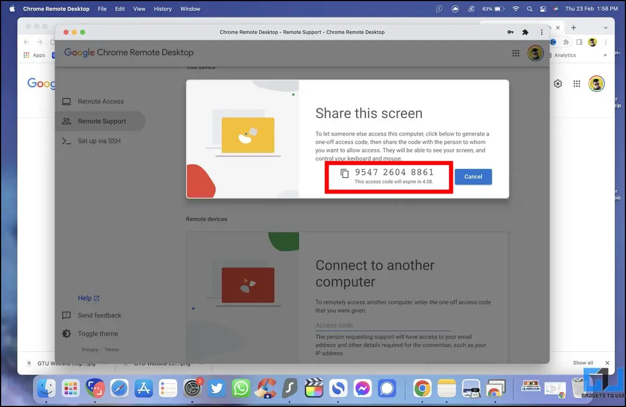
Task: Toggle the side panel in background Chrome
Action: click(579, 42)
